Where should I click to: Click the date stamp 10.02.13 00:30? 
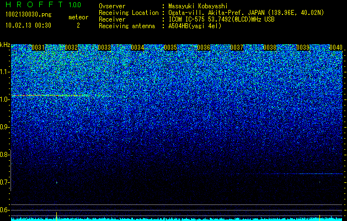28,25
